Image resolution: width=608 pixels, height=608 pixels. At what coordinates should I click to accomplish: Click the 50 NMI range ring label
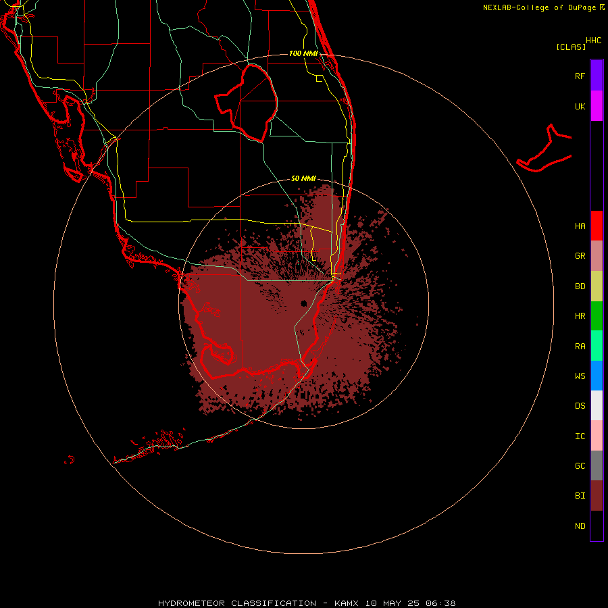(303, 178)
